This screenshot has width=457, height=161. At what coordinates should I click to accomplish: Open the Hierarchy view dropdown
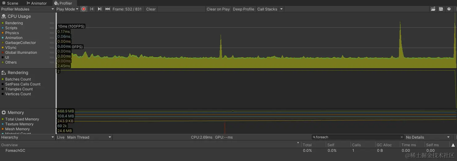point(27,137)
